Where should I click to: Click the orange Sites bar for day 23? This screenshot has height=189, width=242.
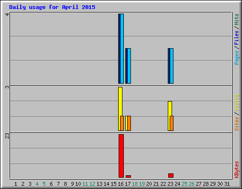(172, 123)
